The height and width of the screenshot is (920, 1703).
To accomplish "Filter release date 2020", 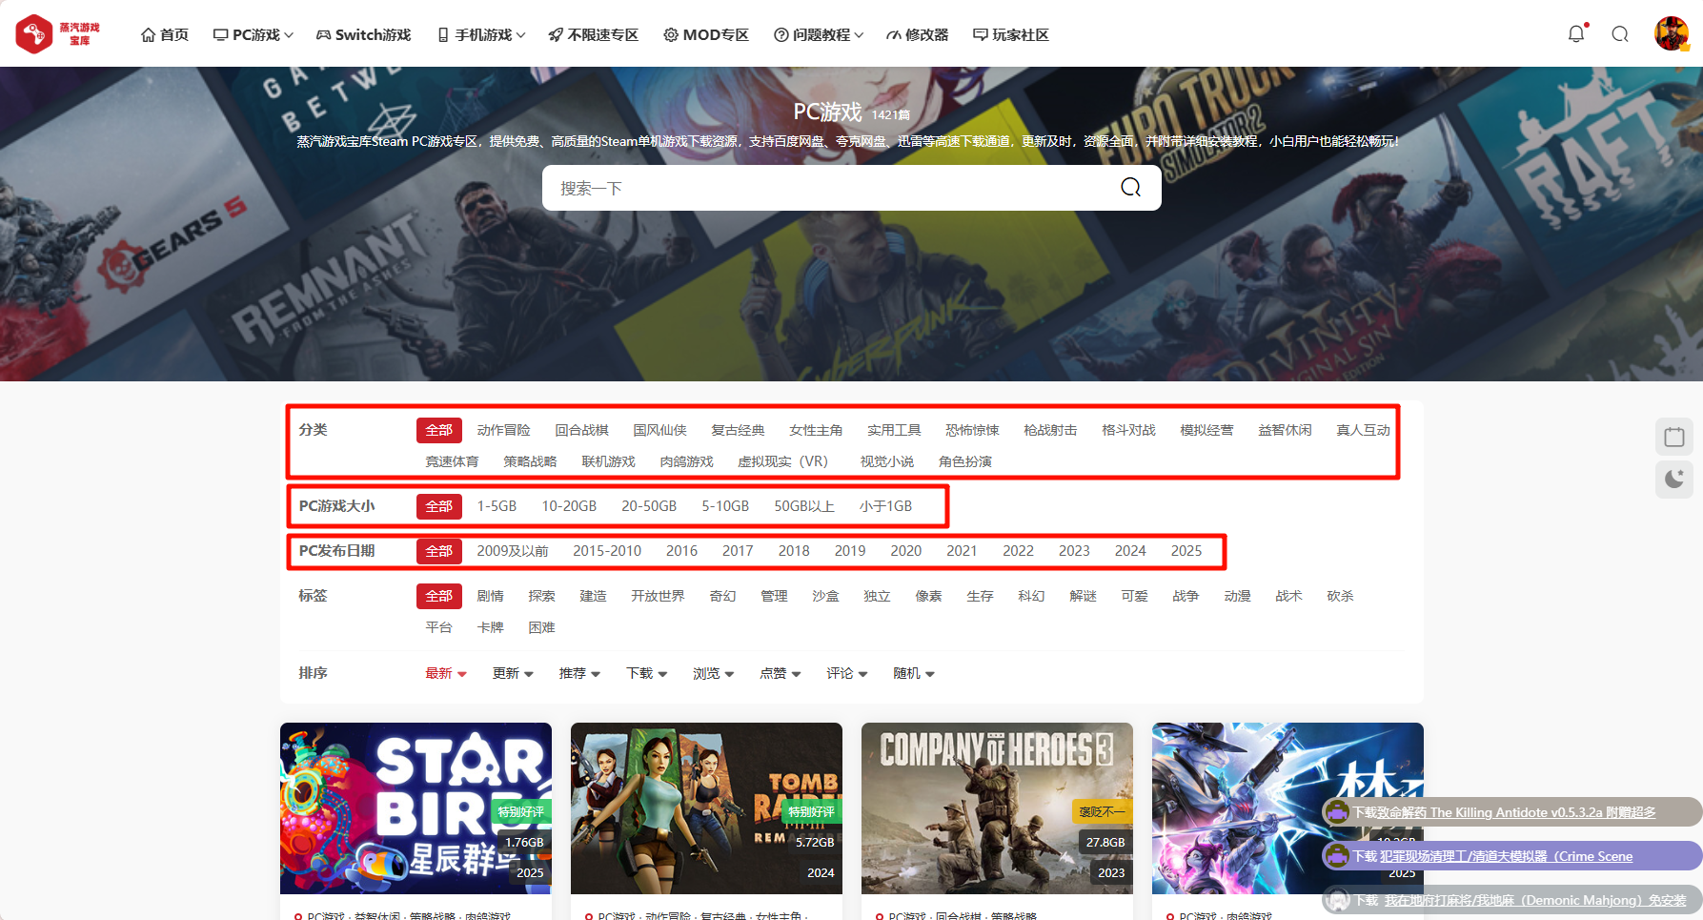I will coord(906,551).
